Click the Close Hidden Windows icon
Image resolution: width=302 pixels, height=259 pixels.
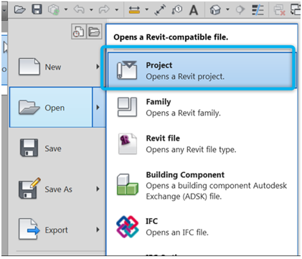point(279,10)
